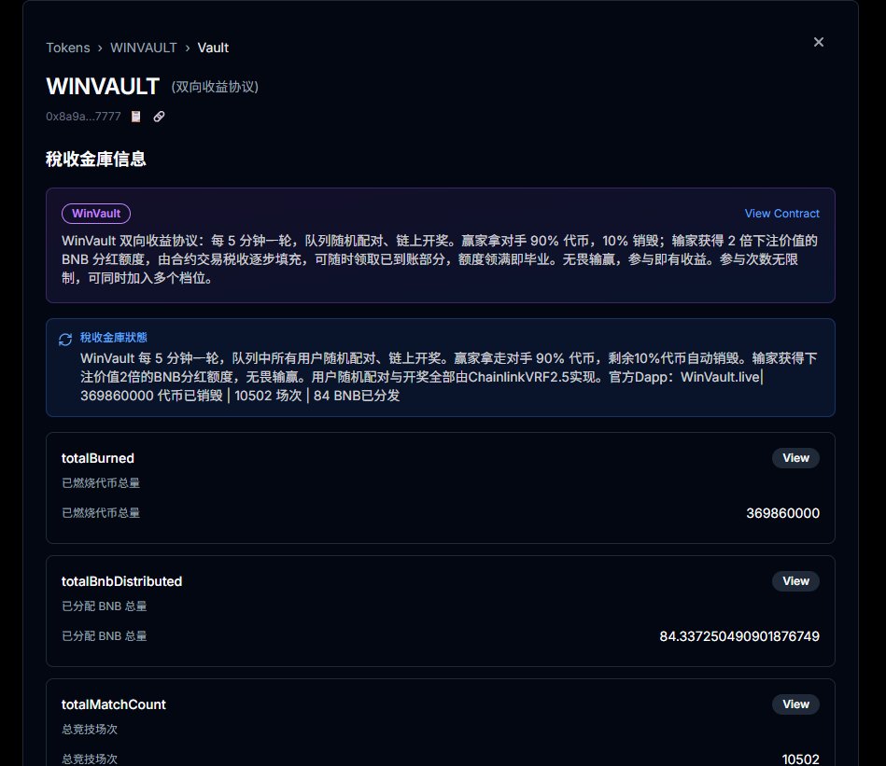This screenshot has height=766, width=886.
Task: View the totalBnbDistributed value
Action: (x=795, y=581)
